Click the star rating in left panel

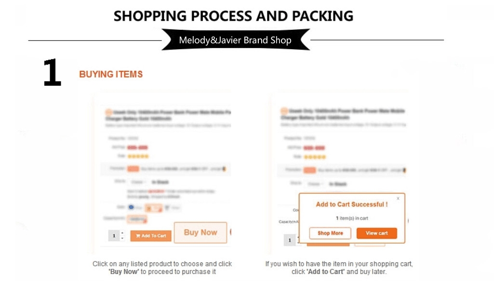click(x=138, y=156)
